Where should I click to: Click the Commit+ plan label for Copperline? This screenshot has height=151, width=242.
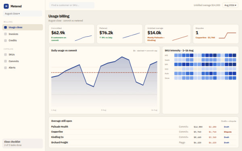[x=184, y=132]
